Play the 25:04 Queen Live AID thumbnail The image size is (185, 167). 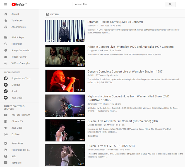(x=65, y=130)
